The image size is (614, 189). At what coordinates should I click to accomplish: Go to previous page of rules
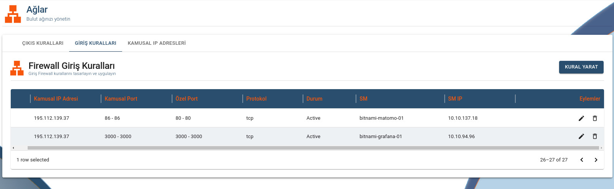point(582,160)
